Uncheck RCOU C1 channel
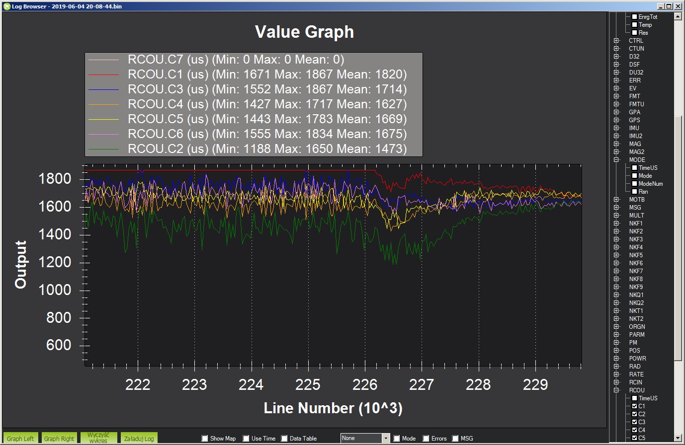This screenshot has height=445, width=685. click(x=635, y=406)
